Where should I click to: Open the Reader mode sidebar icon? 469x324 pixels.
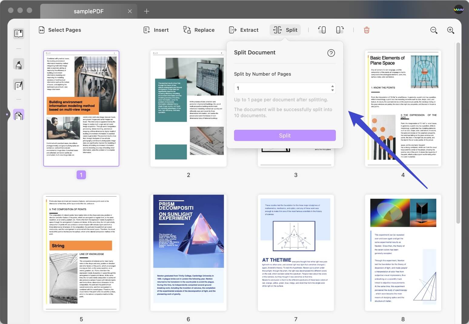pos(18,33)
